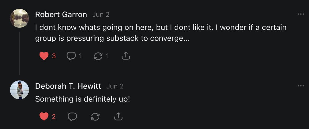Click the like count 3 on Robert's comment
The image size is (309, 129).
54,56
